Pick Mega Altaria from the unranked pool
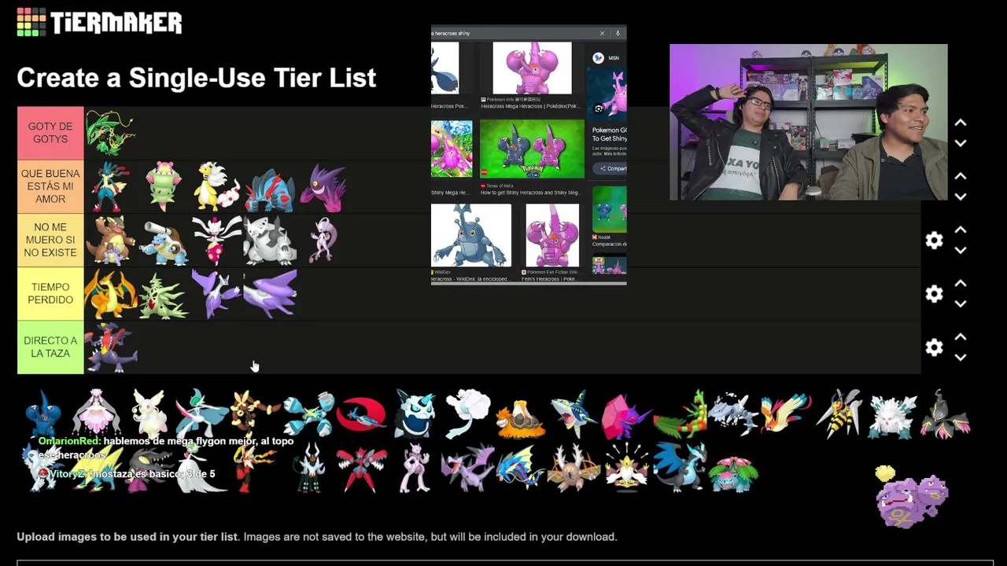This screenshot has height=566, width=1007. [467, 413]
